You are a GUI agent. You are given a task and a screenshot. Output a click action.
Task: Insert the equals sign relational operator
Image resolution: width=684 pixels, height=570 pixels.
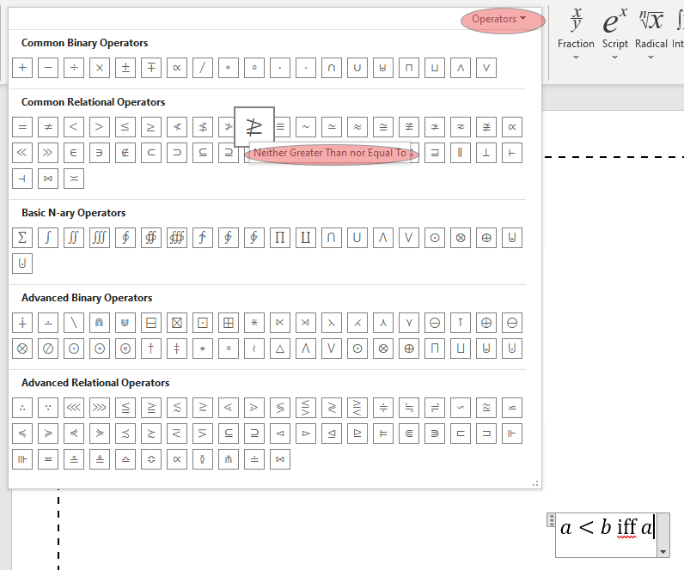pyautogui.click(x=22, y=127)
